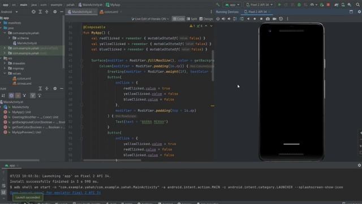Expand the mipmap folder node
The image size is (362, 204).
pos(5,68)
